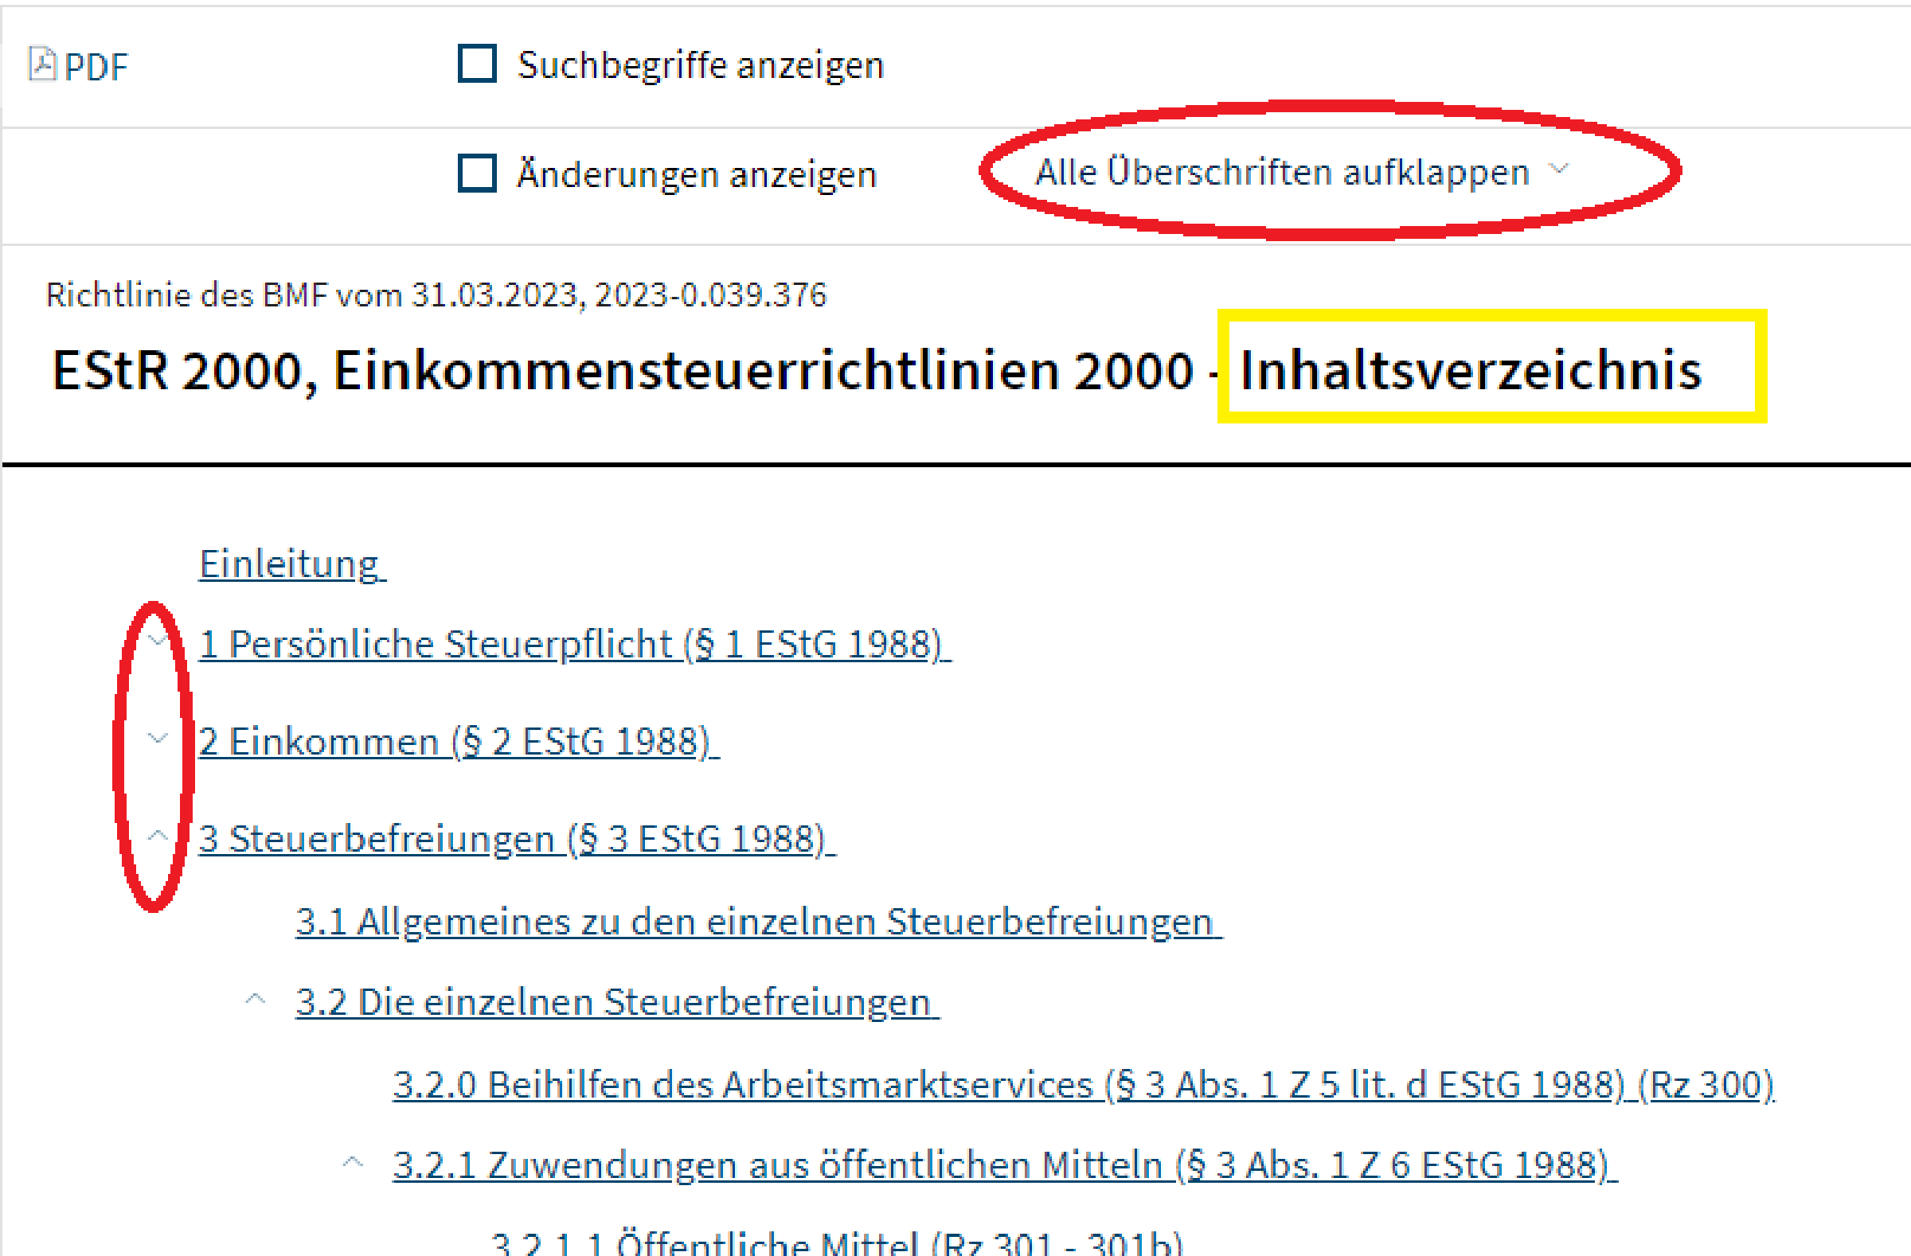Enable Suchbegriffe anzeigen checkbox
This screenshot has width=1911, height=1256.
[477, 64]
